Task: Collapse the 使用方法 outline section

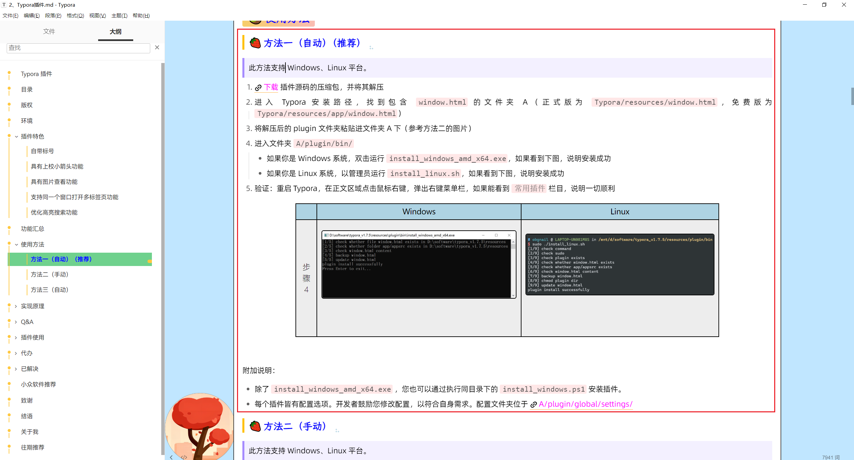Action: pos(16,244)
